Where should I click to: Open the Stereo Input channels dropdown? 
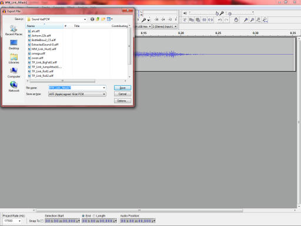point(175,26)
